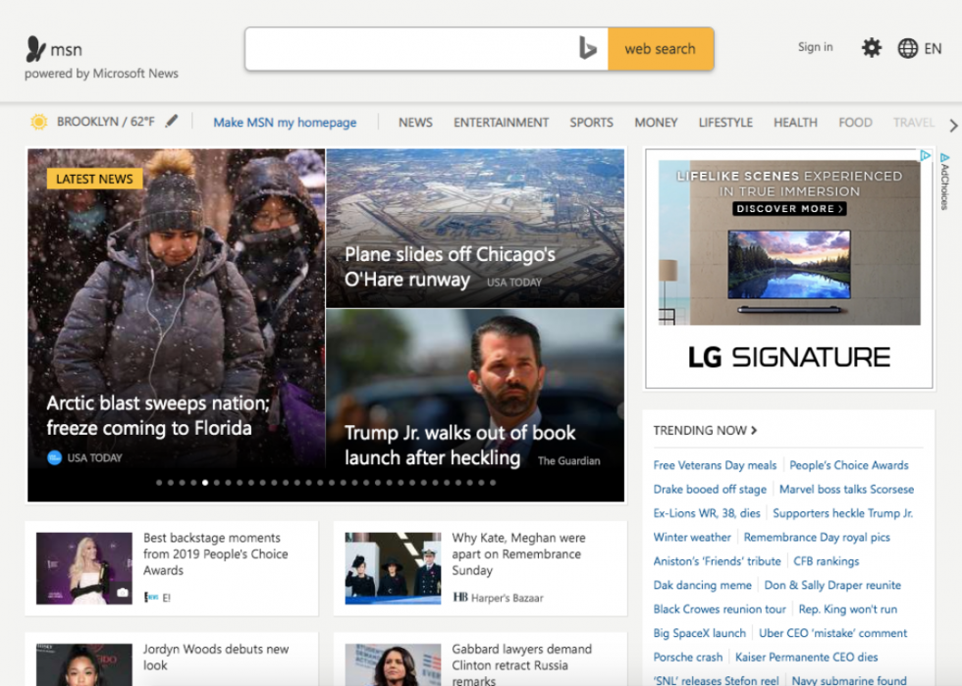The height and width of the screenshot is (686, 962).
Task: Select the last carousel pagination dot
Action: (493, 482)
